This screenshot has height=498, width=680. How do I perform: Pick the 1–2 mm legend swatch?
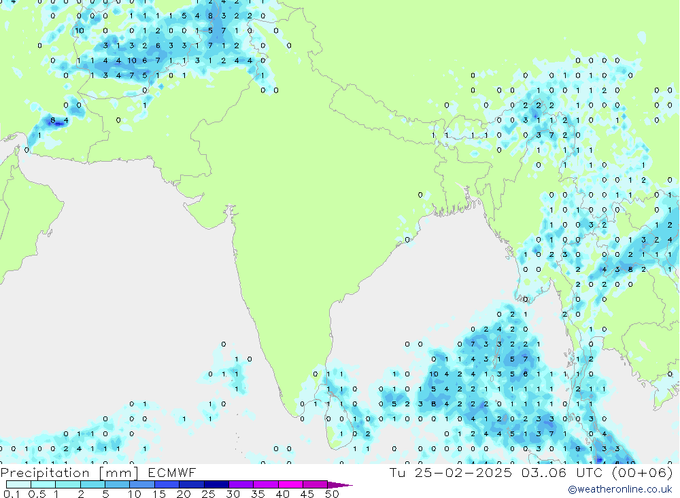(x=68, y=484)
